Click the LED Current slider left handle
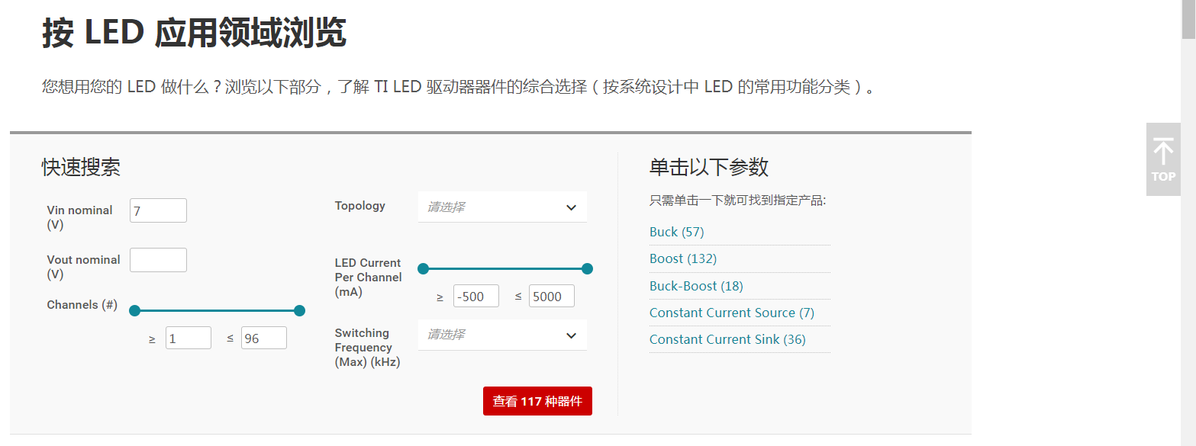 [424, 268]
